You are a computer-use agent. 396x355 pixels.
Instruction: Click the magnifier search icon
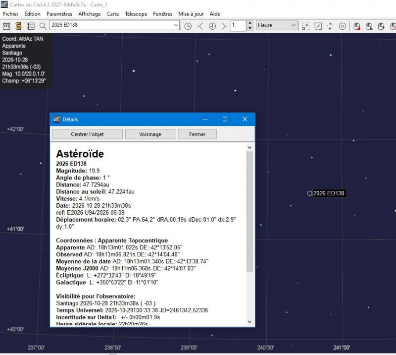[x=43, y=26]
